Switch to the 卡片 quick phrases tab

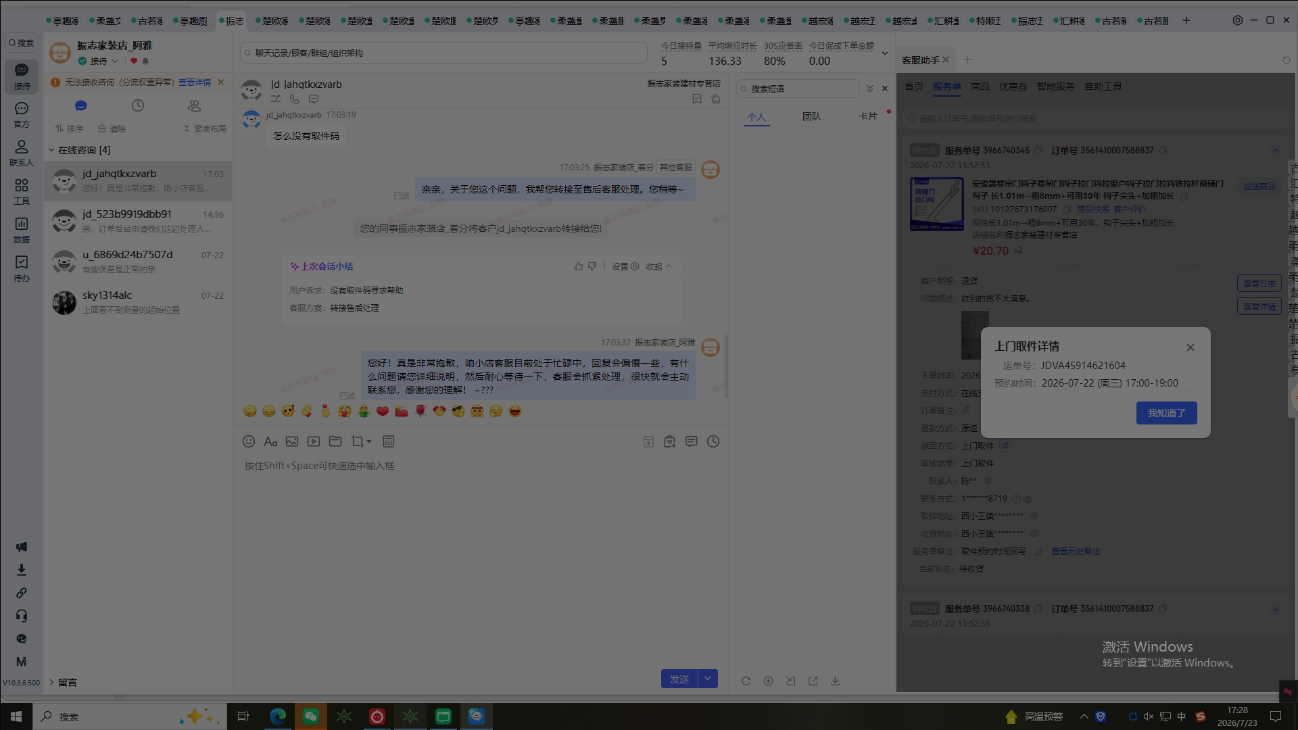[x=868, y=116]
